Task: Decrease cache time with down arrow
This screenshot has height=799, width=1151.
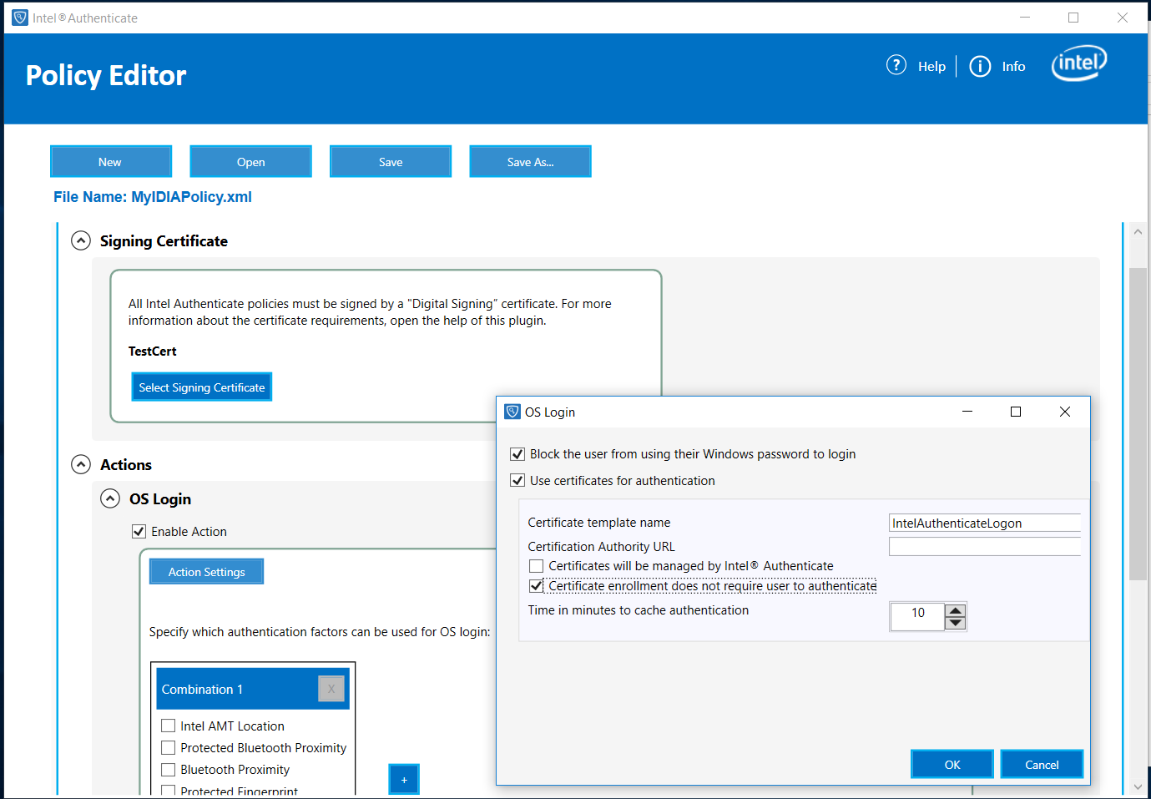Action: point(956,623)
